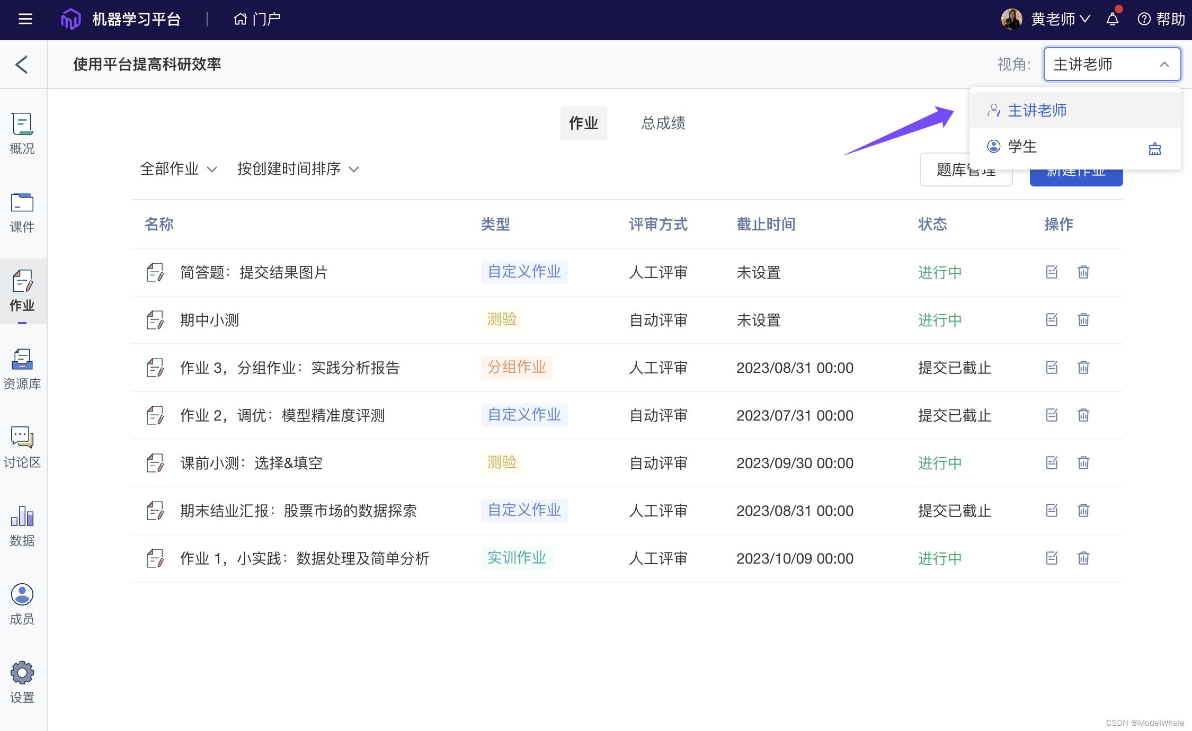Open assignment 期末结业汇报：股票市场的数据探索
1192x731 pixels.
(298, 511)
